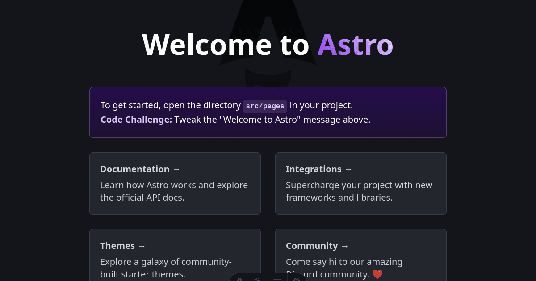
Task: Click the dev toolbar pill at screen bottom
Action: coord(268,279)
